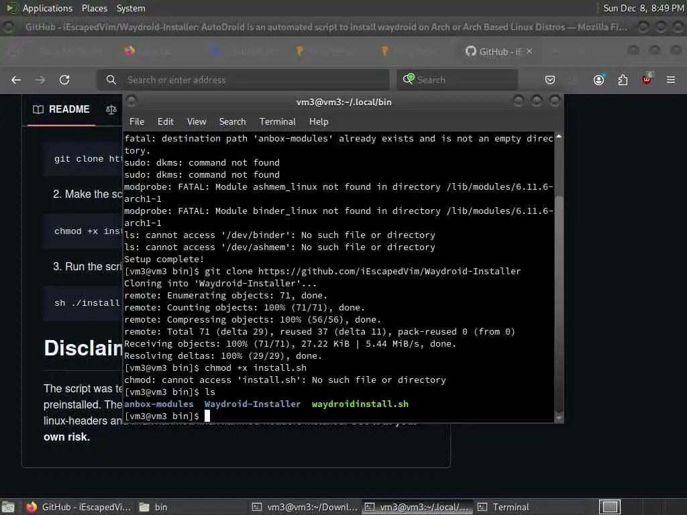Click the terminal icon on 'Terminal' taskbar item

[x=482, y=507]
